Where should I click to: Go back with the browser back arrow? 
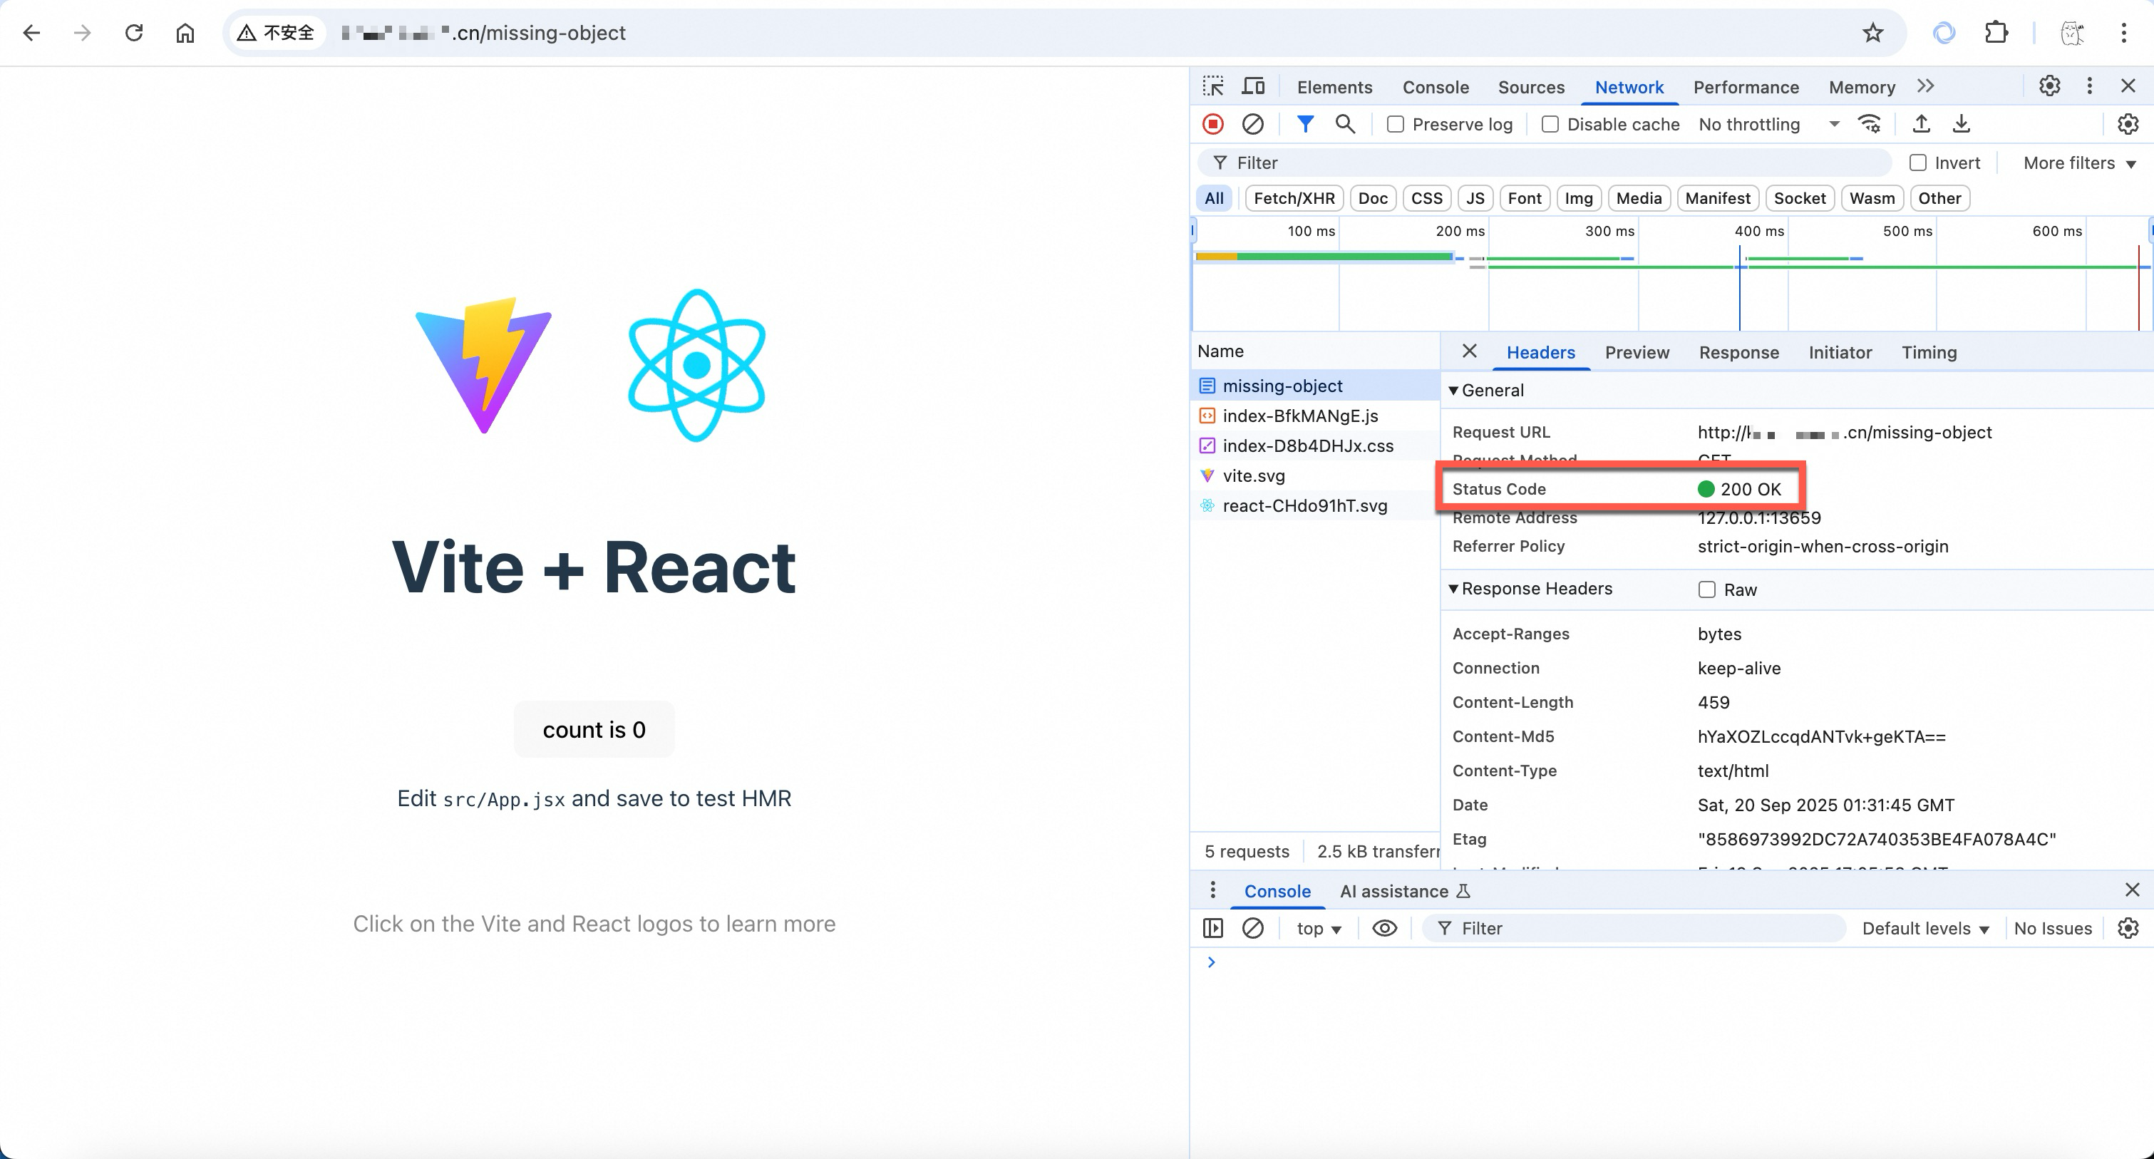pyautogui.click(x=32, y=34)
